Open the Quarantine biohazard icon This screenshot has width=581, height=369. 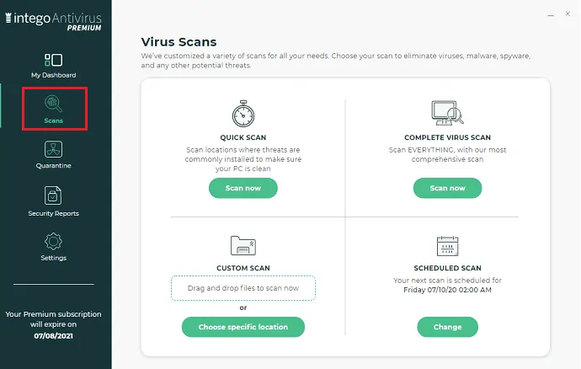coord(53,149)
